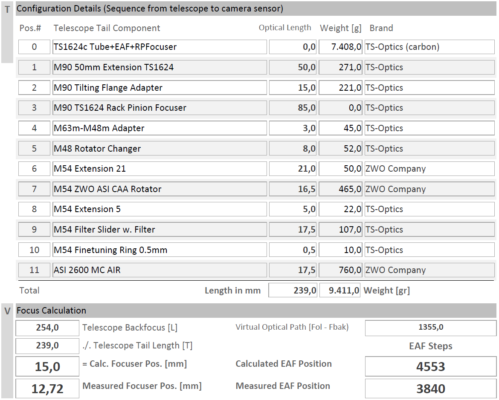
Task: Click optical length 5,0 of M54 Extension 5
Action: pos(293,209)
